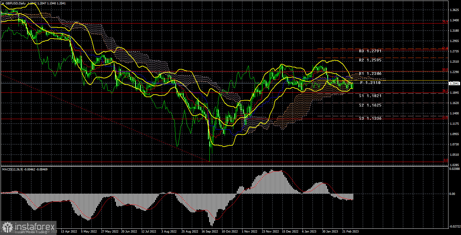Click the 1.1620 price axis value
461x235 pixels.
[454, 103]
